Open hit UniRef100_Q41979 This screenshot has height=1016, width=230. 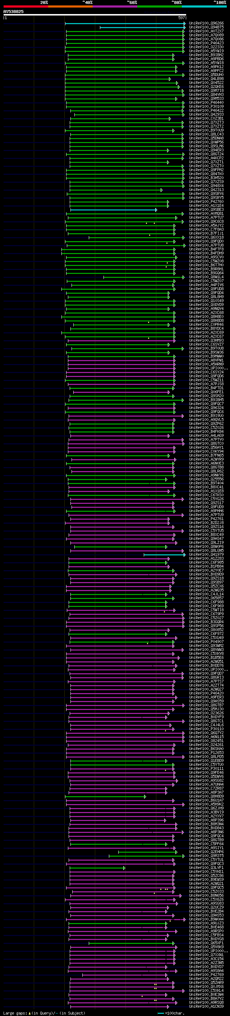pos(206,555)
